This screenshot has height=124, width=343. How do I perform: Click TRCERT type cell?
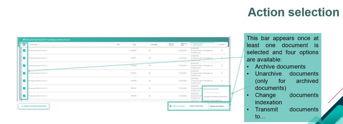(x=133, y=58)
